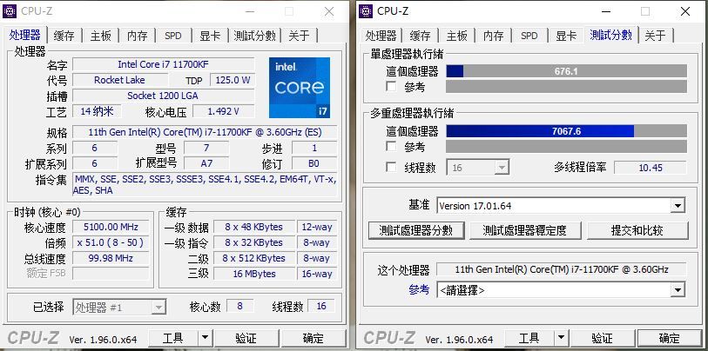
Task: Click L1 data cache 8 x 48 KBytes
Action: point(254,227)
